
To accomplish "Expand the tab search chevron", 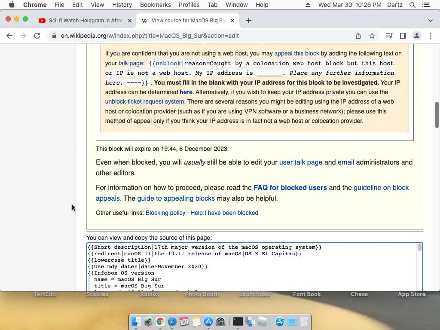I will click(431, 21).
